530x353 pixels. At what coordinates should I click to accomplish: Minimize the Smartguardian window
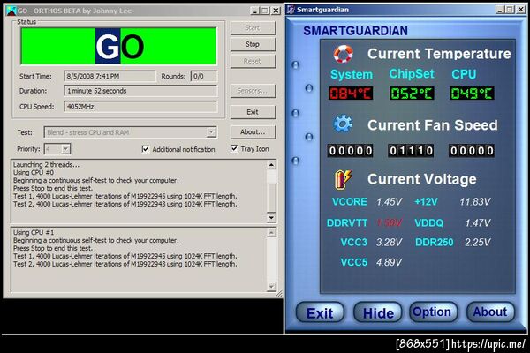tap(500, 10)
